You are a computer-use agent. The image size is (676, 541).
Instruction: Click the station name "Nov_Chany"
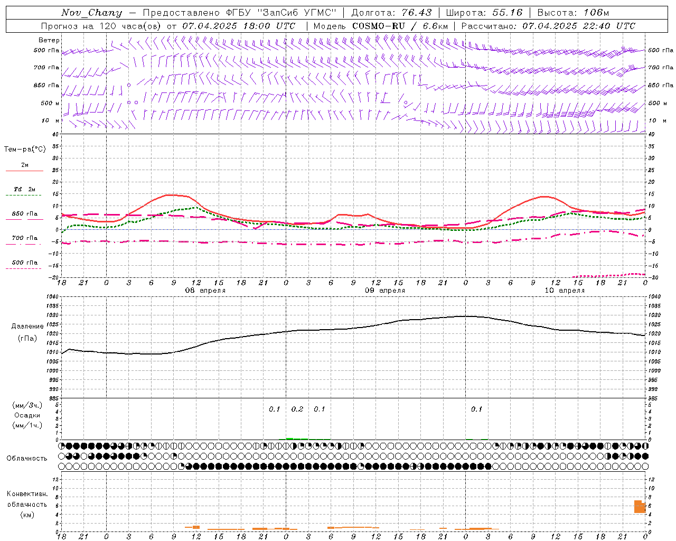[x=91, y=13]
